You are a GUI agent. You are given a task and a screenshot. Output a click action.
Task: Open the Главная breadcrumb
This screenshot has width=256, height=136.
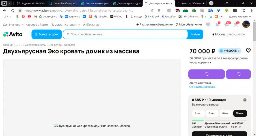(8, 45)
